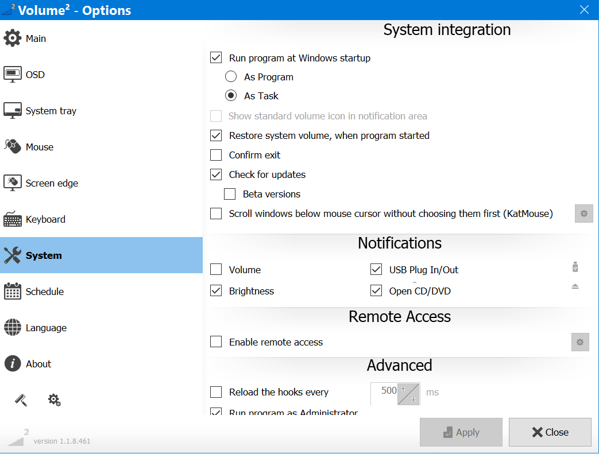
Task: Open KatMouse settings gear button
Action: (583, 214)
